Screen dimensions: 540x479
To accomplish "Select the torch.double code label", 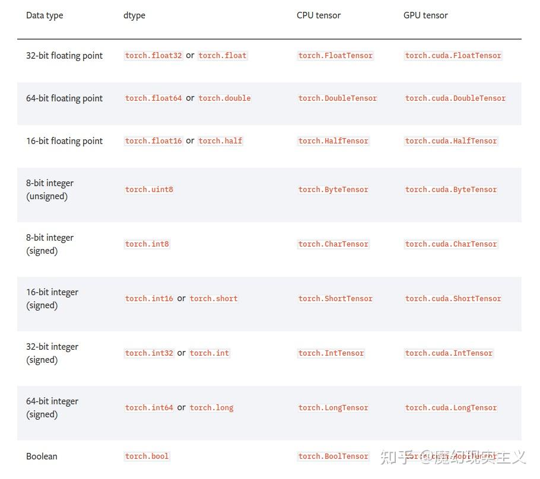I will (224, 98).
